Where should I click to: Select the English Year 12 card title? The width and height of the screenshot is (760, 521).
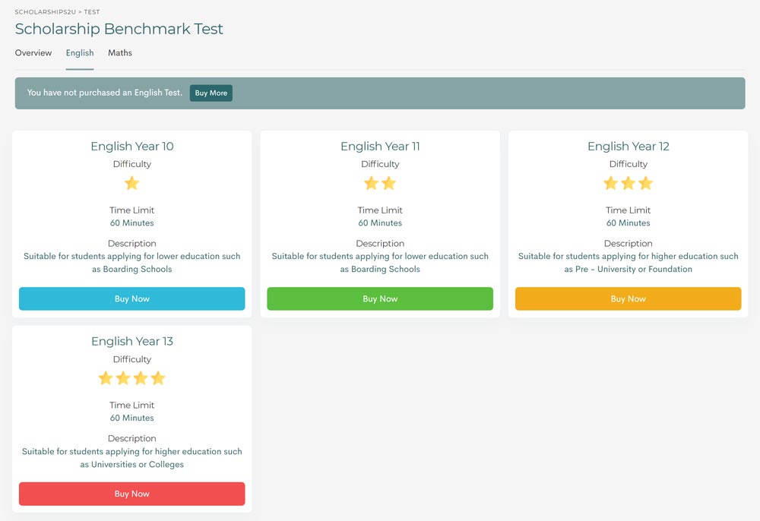[629, 147]
